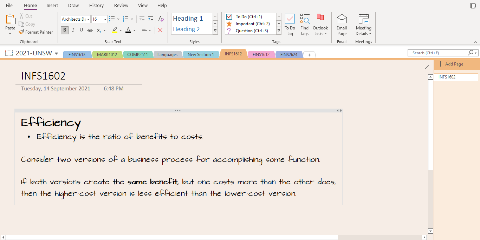
Task: Click the numbered list icon
Action: pos(126,19)
